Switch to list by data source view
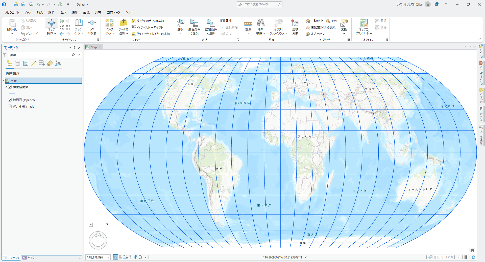485x262 pixels. pos(17,63)
